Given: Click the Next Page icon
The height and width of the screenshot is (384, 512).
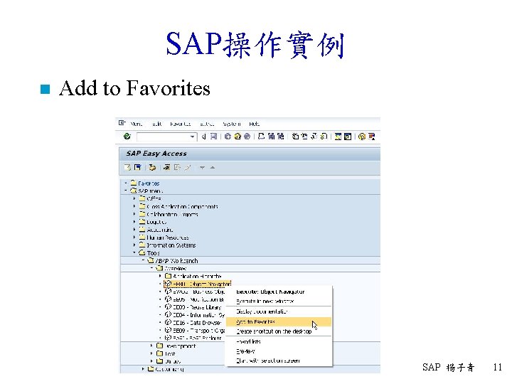Looking at the screenshot, I should [x=314, y=137].
